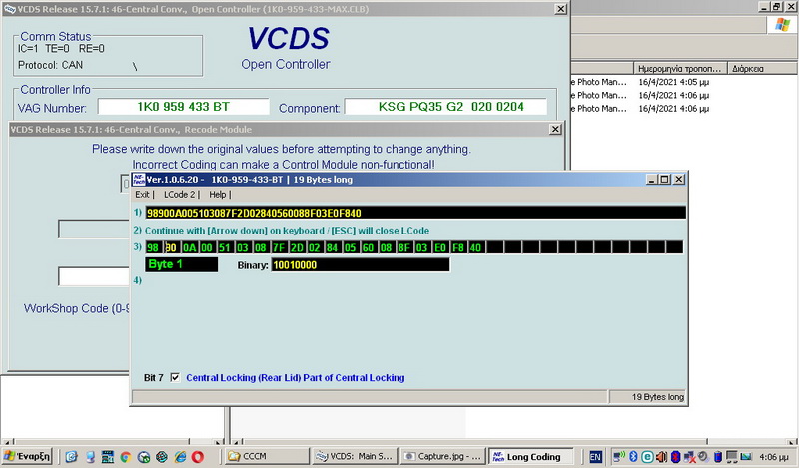Sort by date modified column header
Screen dimensions: 799x468
pyautogui.click(x=680, y=68)
